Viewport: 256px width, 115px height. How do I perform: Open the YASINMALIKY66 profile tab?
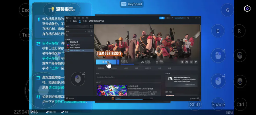pos(96,21)
